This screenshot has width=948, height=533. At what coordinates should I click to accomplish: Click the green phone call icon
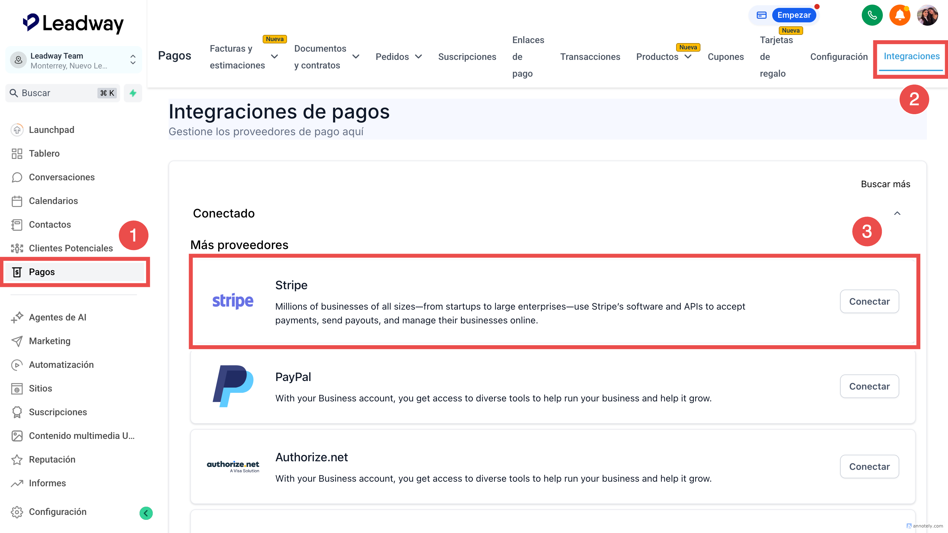[872, 15]
